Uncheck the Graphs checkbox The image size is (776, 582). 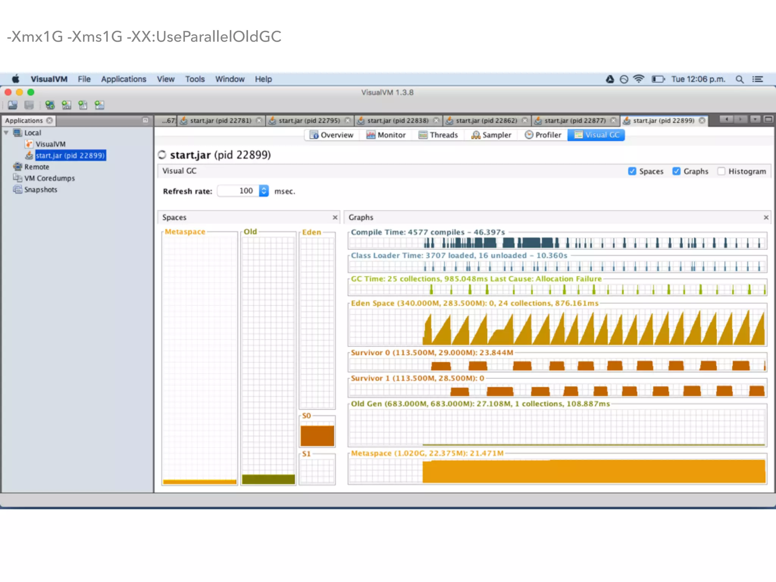[676, 171]
